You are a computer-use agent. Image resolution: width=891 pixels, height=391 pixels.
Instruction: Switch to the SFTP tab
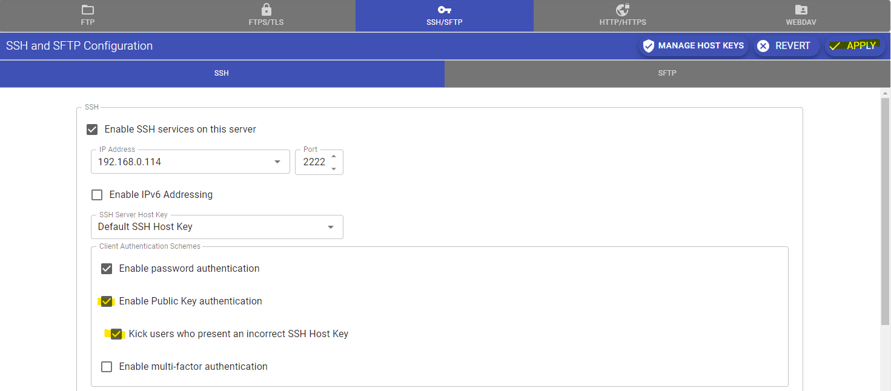pyautogui.click(x=667, y=73)
